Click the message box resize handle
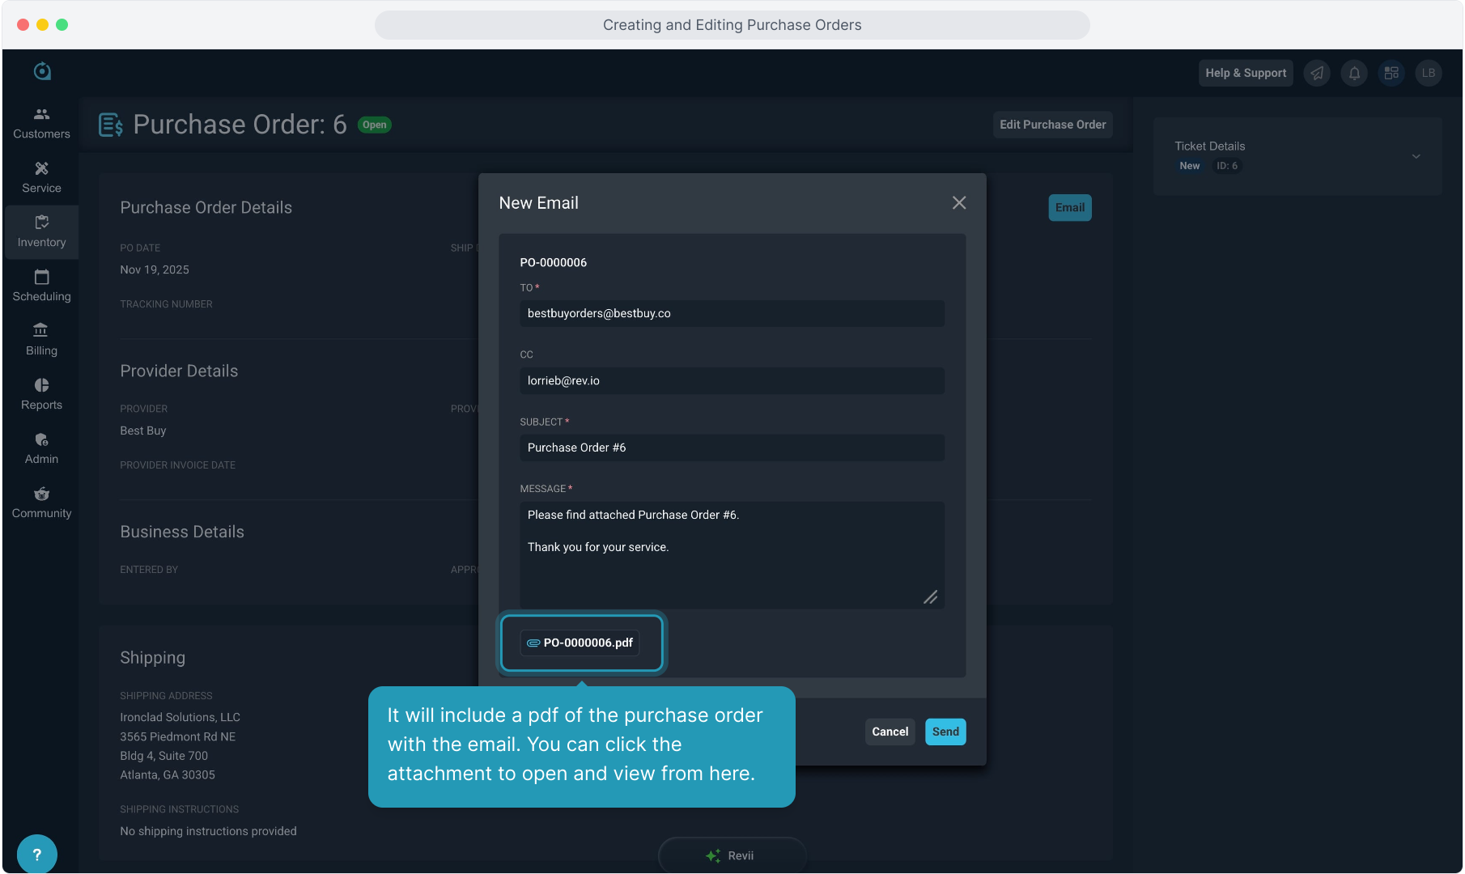This screenshot has width=1465, height=874. pyautogui.click(x=931, y=597)
